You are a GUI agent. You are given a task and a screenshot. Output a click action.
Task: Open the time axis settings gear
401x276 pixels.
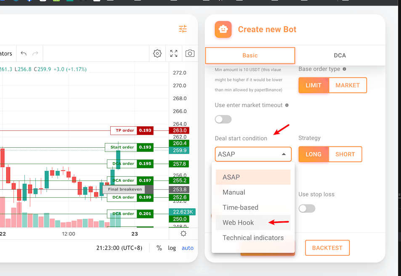pos(183,234)
